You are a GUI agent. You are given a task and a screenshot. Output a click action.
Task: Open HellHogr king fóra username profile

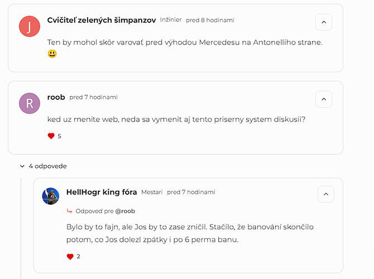102,192
